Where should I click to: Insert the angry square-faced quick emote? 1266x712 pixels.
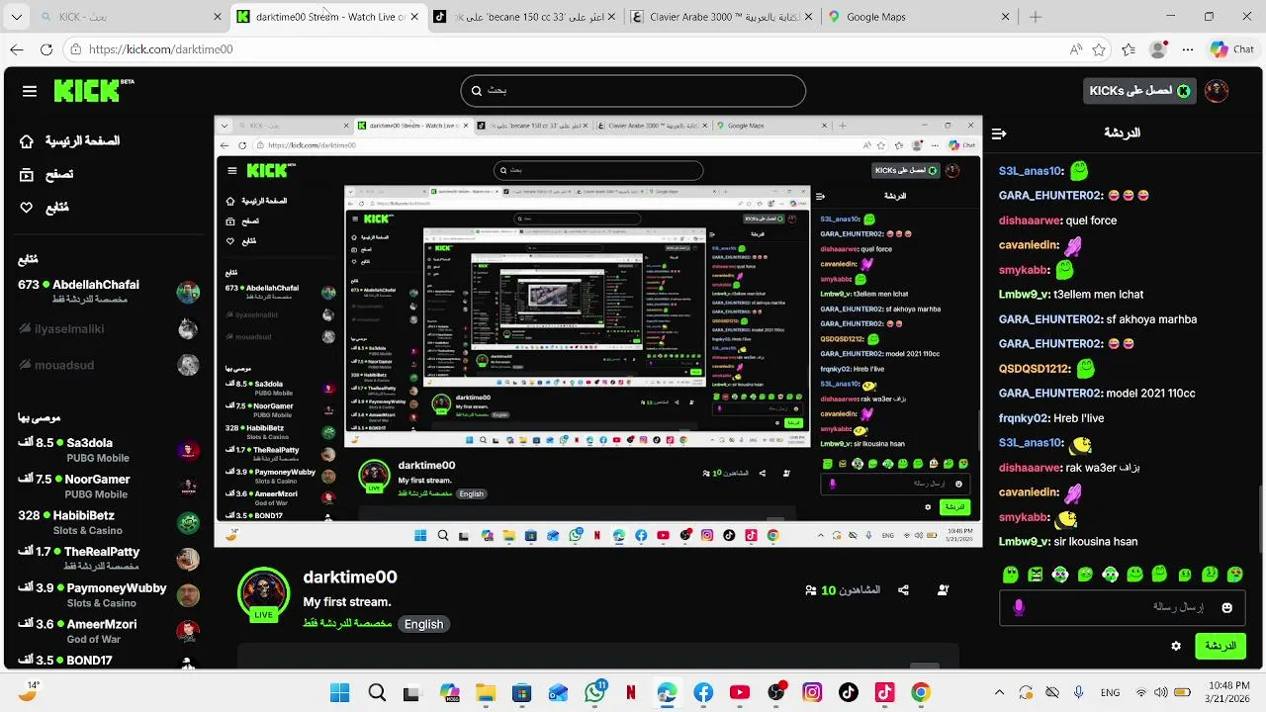pyautogui.click(x=1036, y=574)
